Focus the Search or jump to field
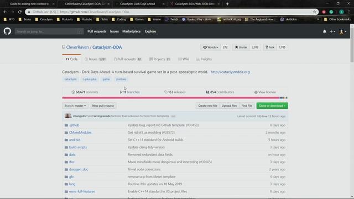Screen dimensions: 354x199 click(x=49, y=32)
